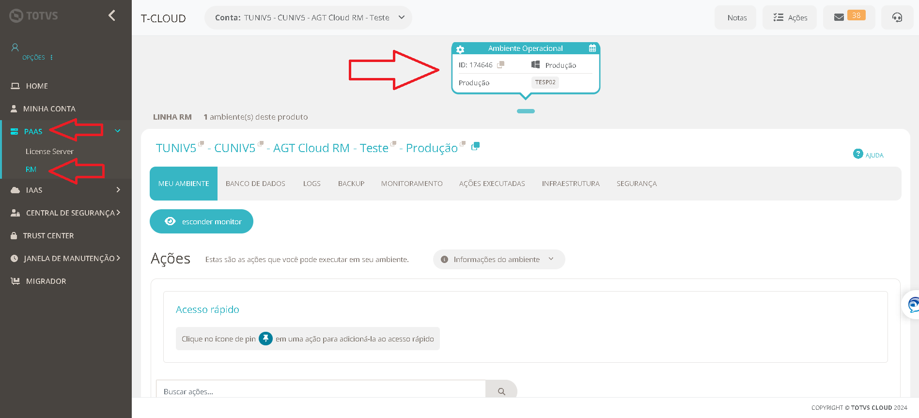Viewport: 919px width, 418px height.
Task: Open AJUDA help link
Action: (x=869, y=154)
